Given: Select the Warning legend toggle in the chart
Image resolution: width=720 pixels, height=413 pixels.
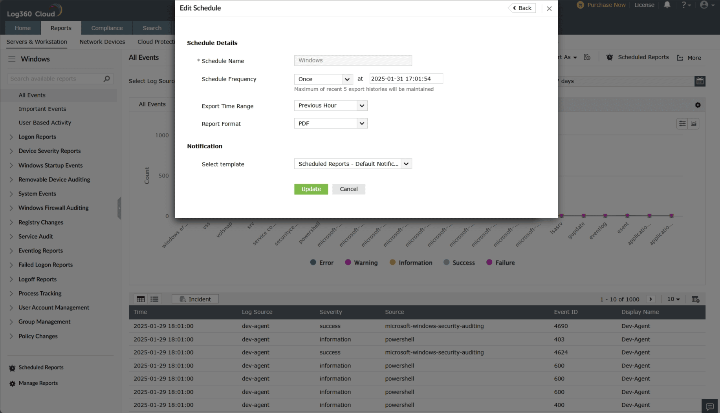Looking at the screenshot, I should click(361, 262).
